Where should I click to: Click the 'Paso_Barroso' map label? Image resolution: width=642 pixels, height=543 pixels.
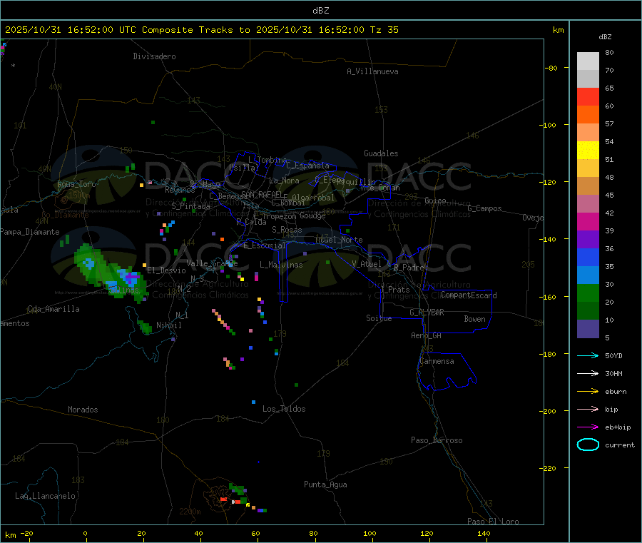(437, 440)
